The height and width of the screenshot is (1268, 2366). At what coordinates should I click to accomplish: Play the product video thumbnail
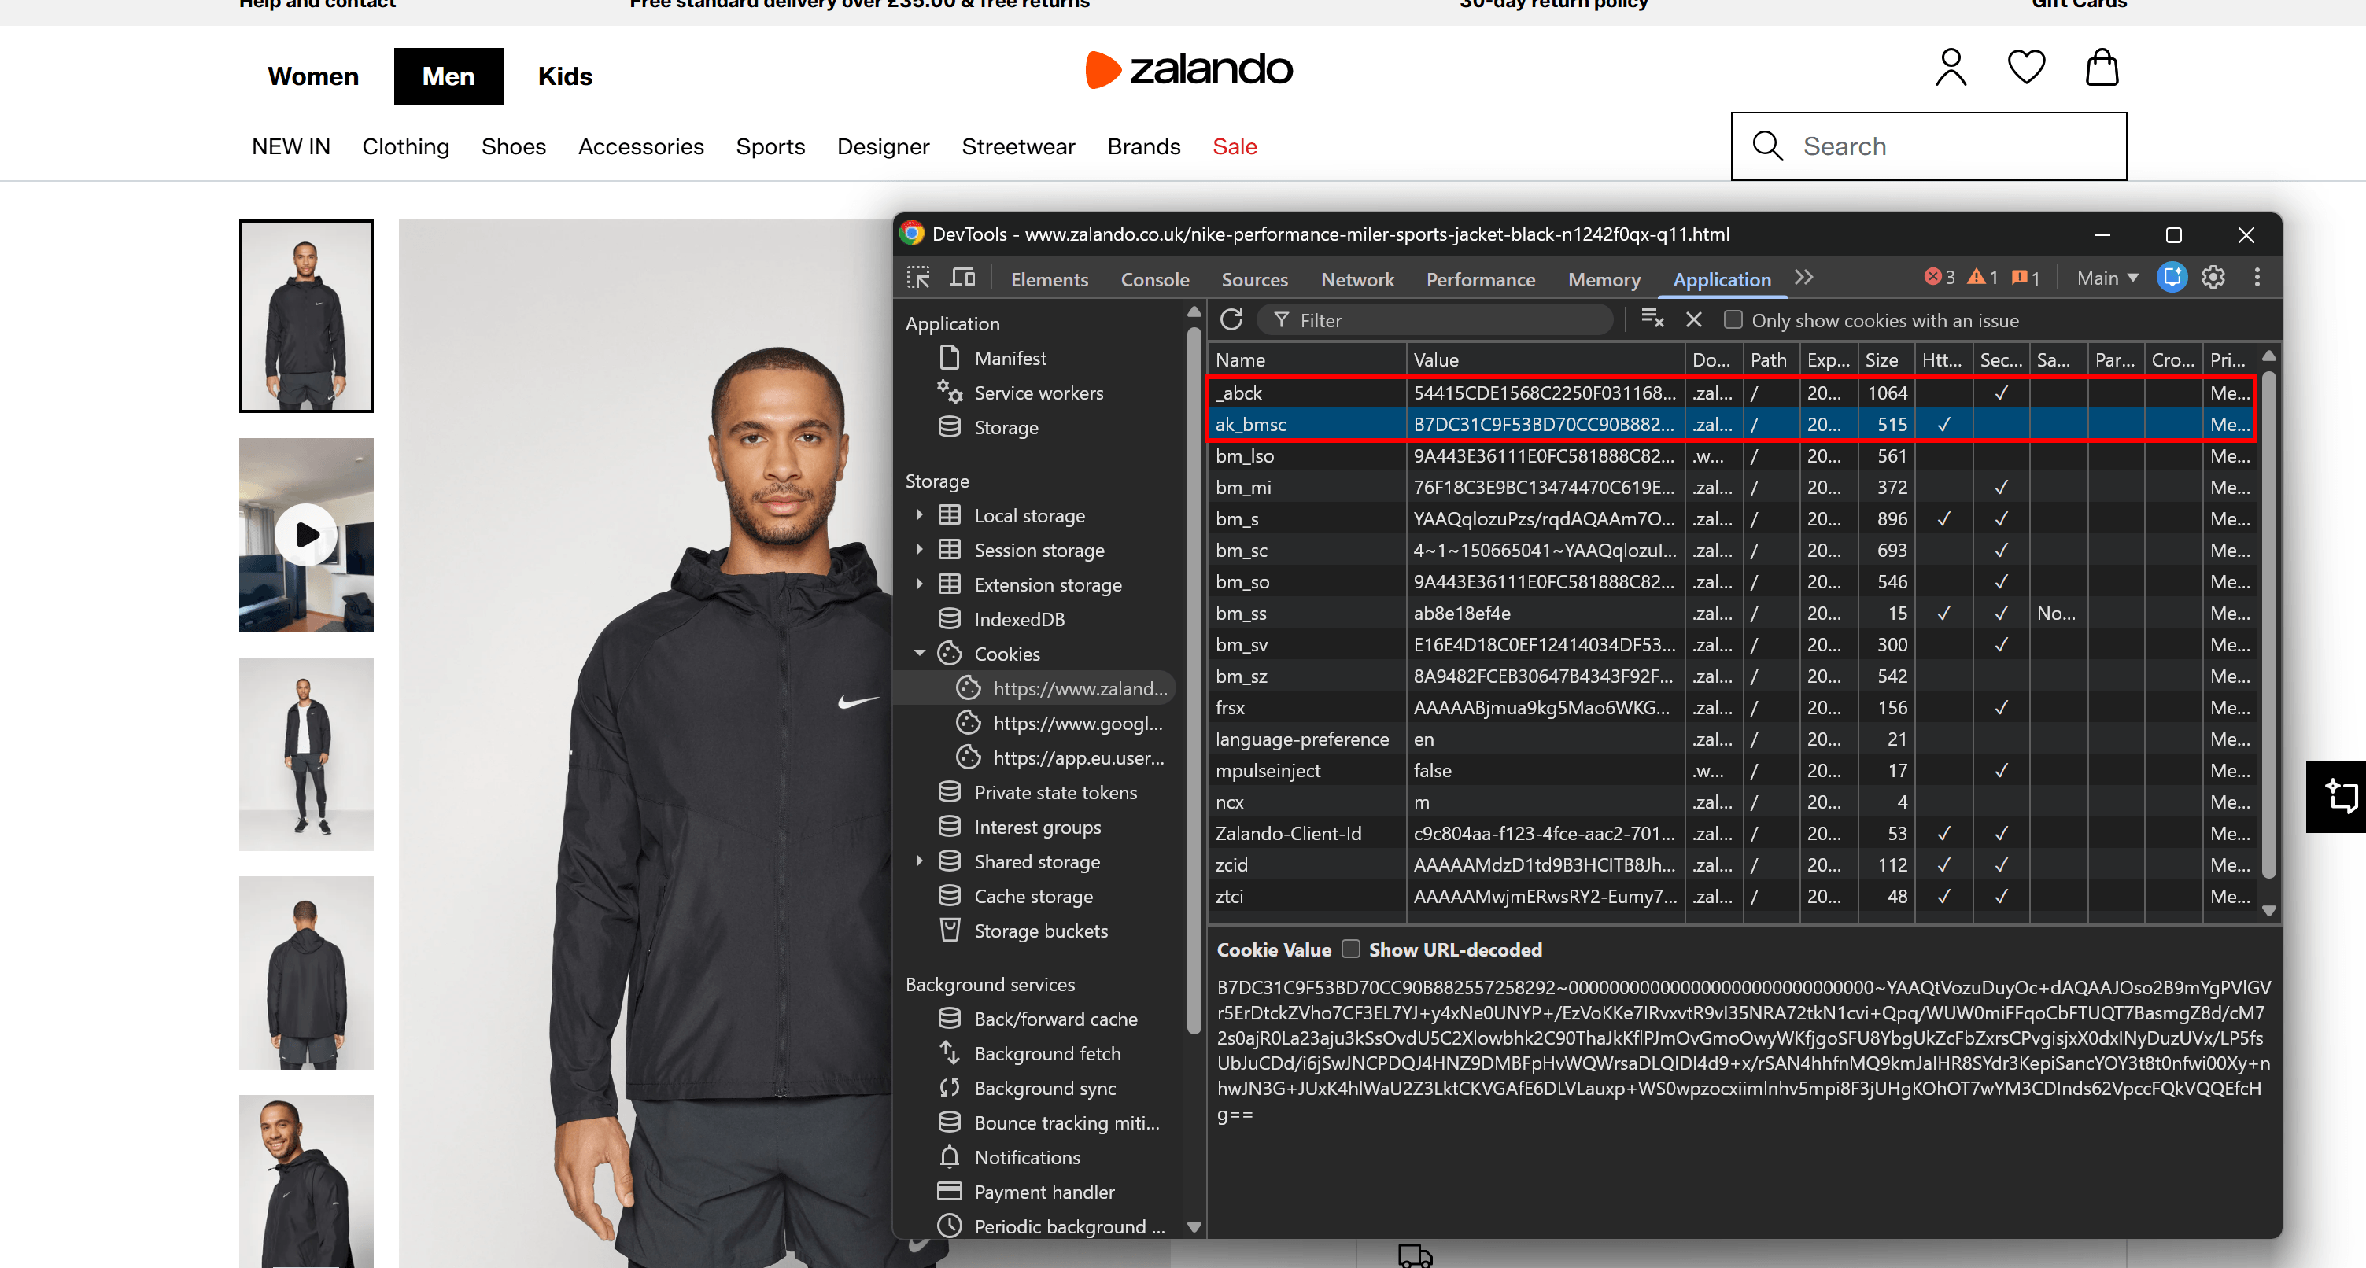pyautogui.click(x=306, y=534)
